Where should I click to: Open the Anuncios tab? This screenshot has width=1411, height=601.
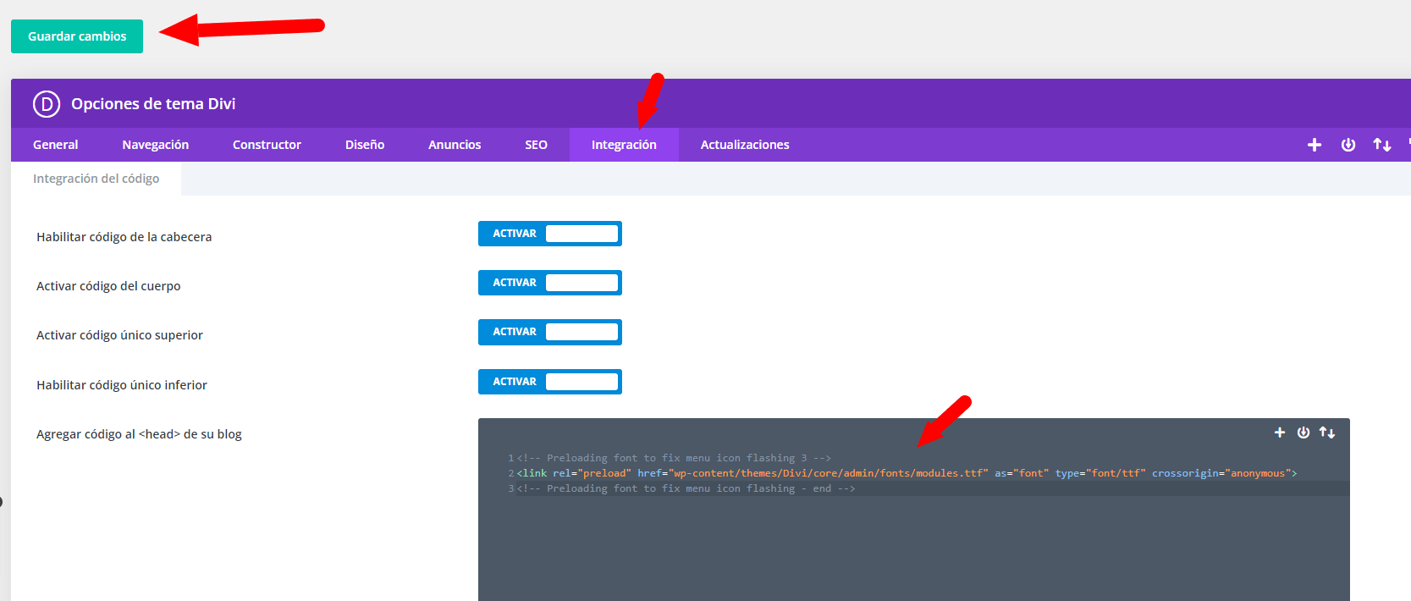click(x=455, y=145)
